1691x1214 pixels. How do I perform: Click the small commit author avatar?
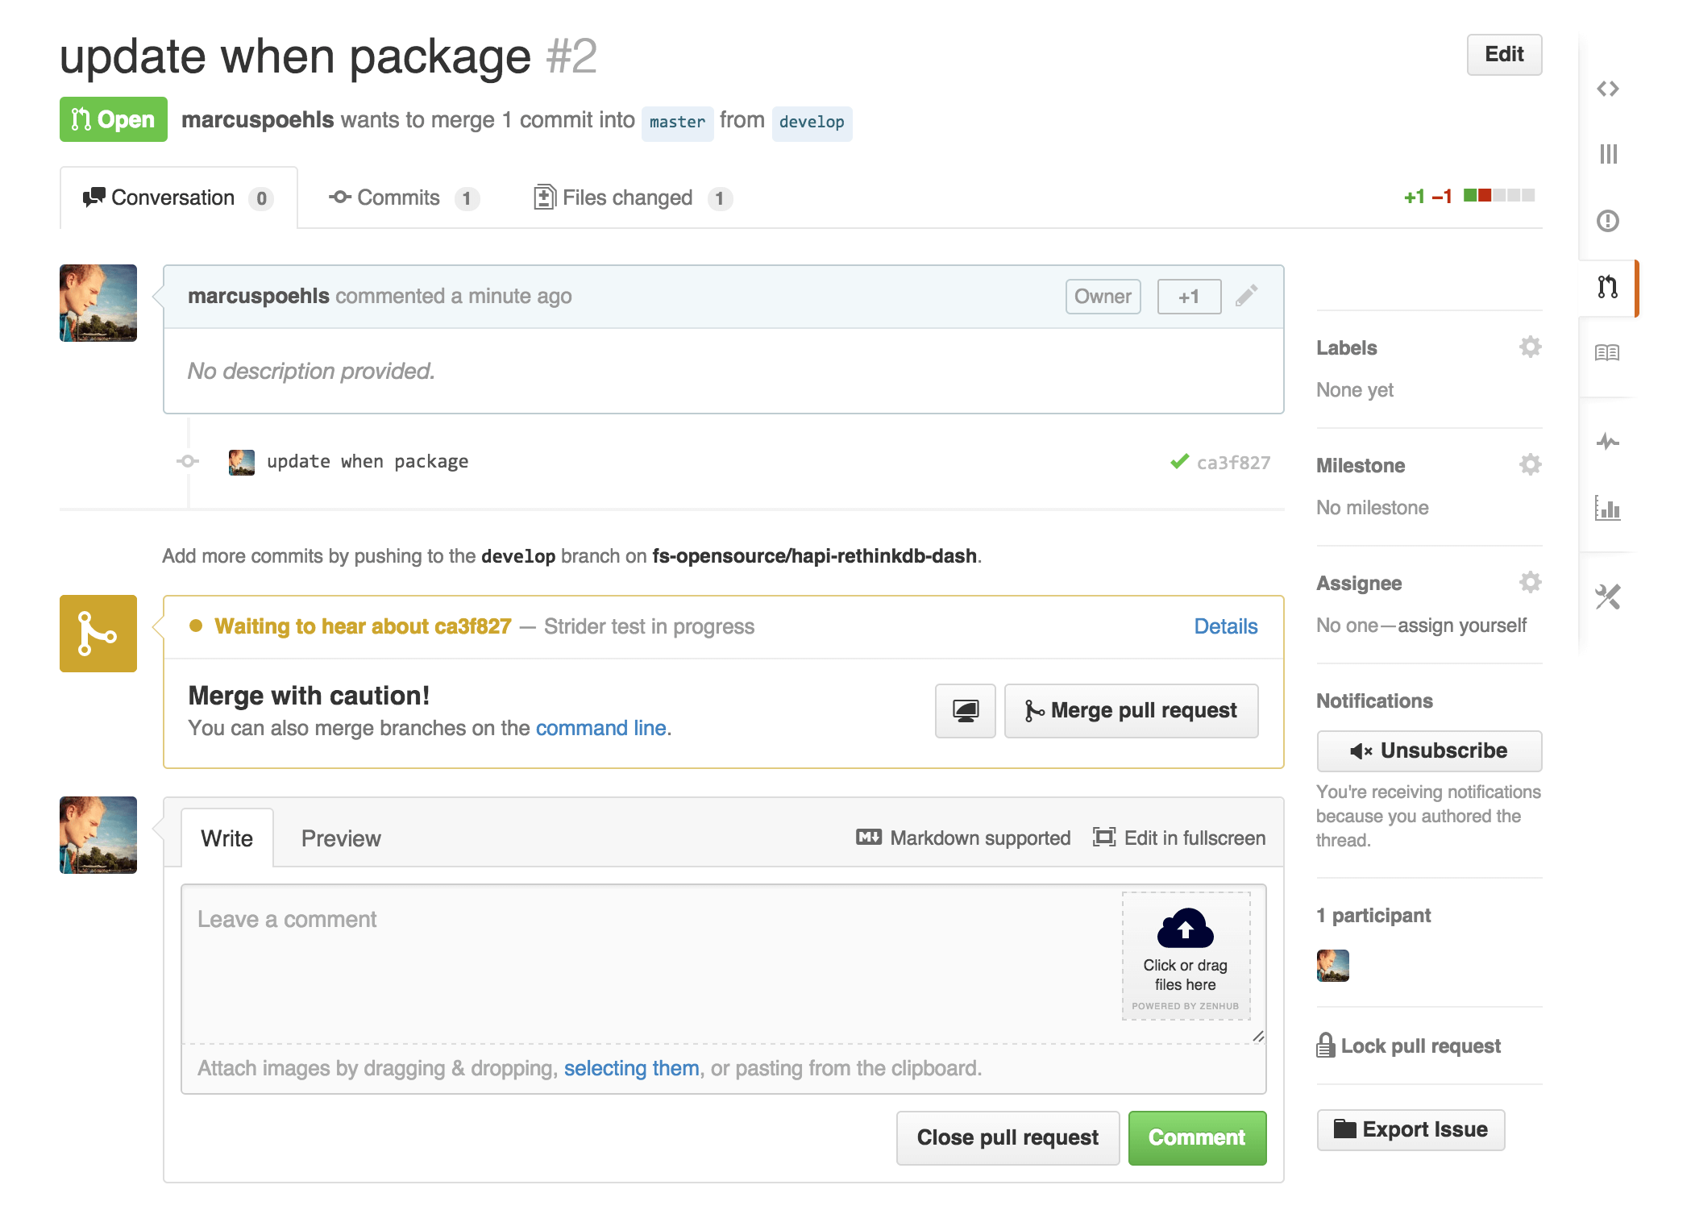click(x=242, y=463)
